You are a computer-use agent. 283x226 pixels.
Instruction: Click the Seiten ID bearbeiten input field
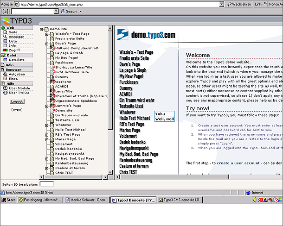pyautogui.click(x=47, y=184)
